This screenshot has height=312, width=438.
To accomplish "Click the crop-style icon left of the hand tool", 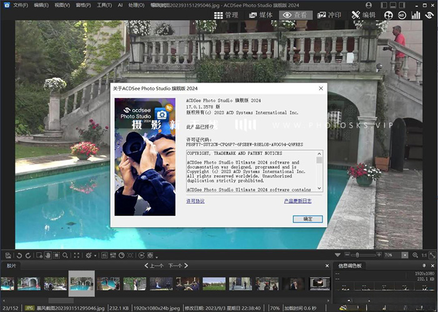I will (39, 255).
